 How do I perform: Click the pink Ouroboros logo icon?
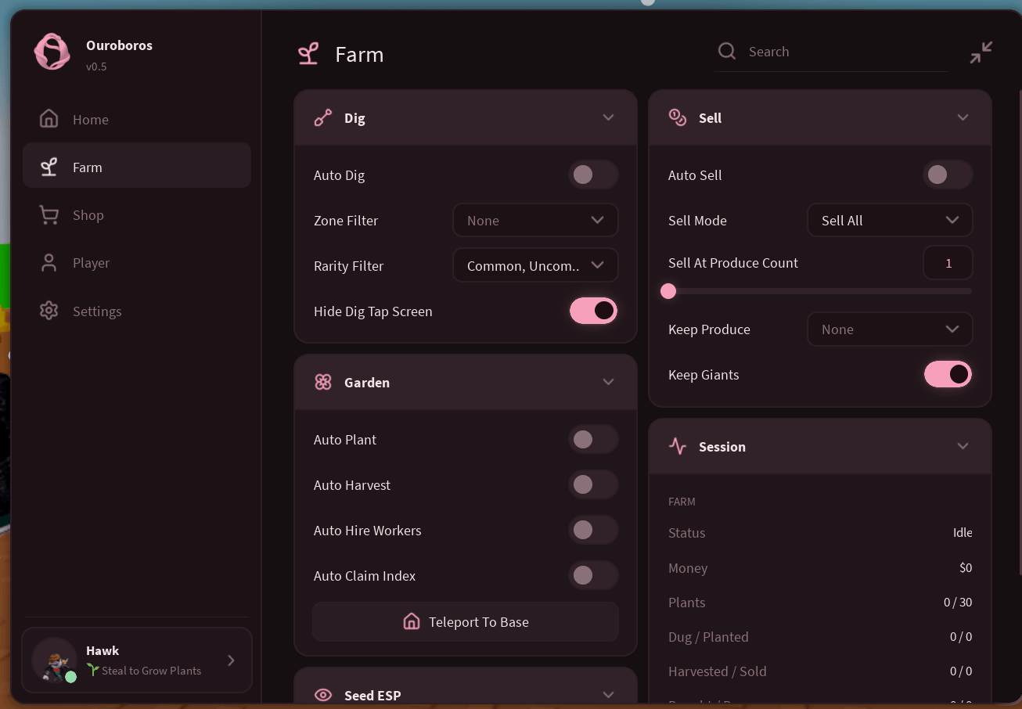tap(52, 52)
